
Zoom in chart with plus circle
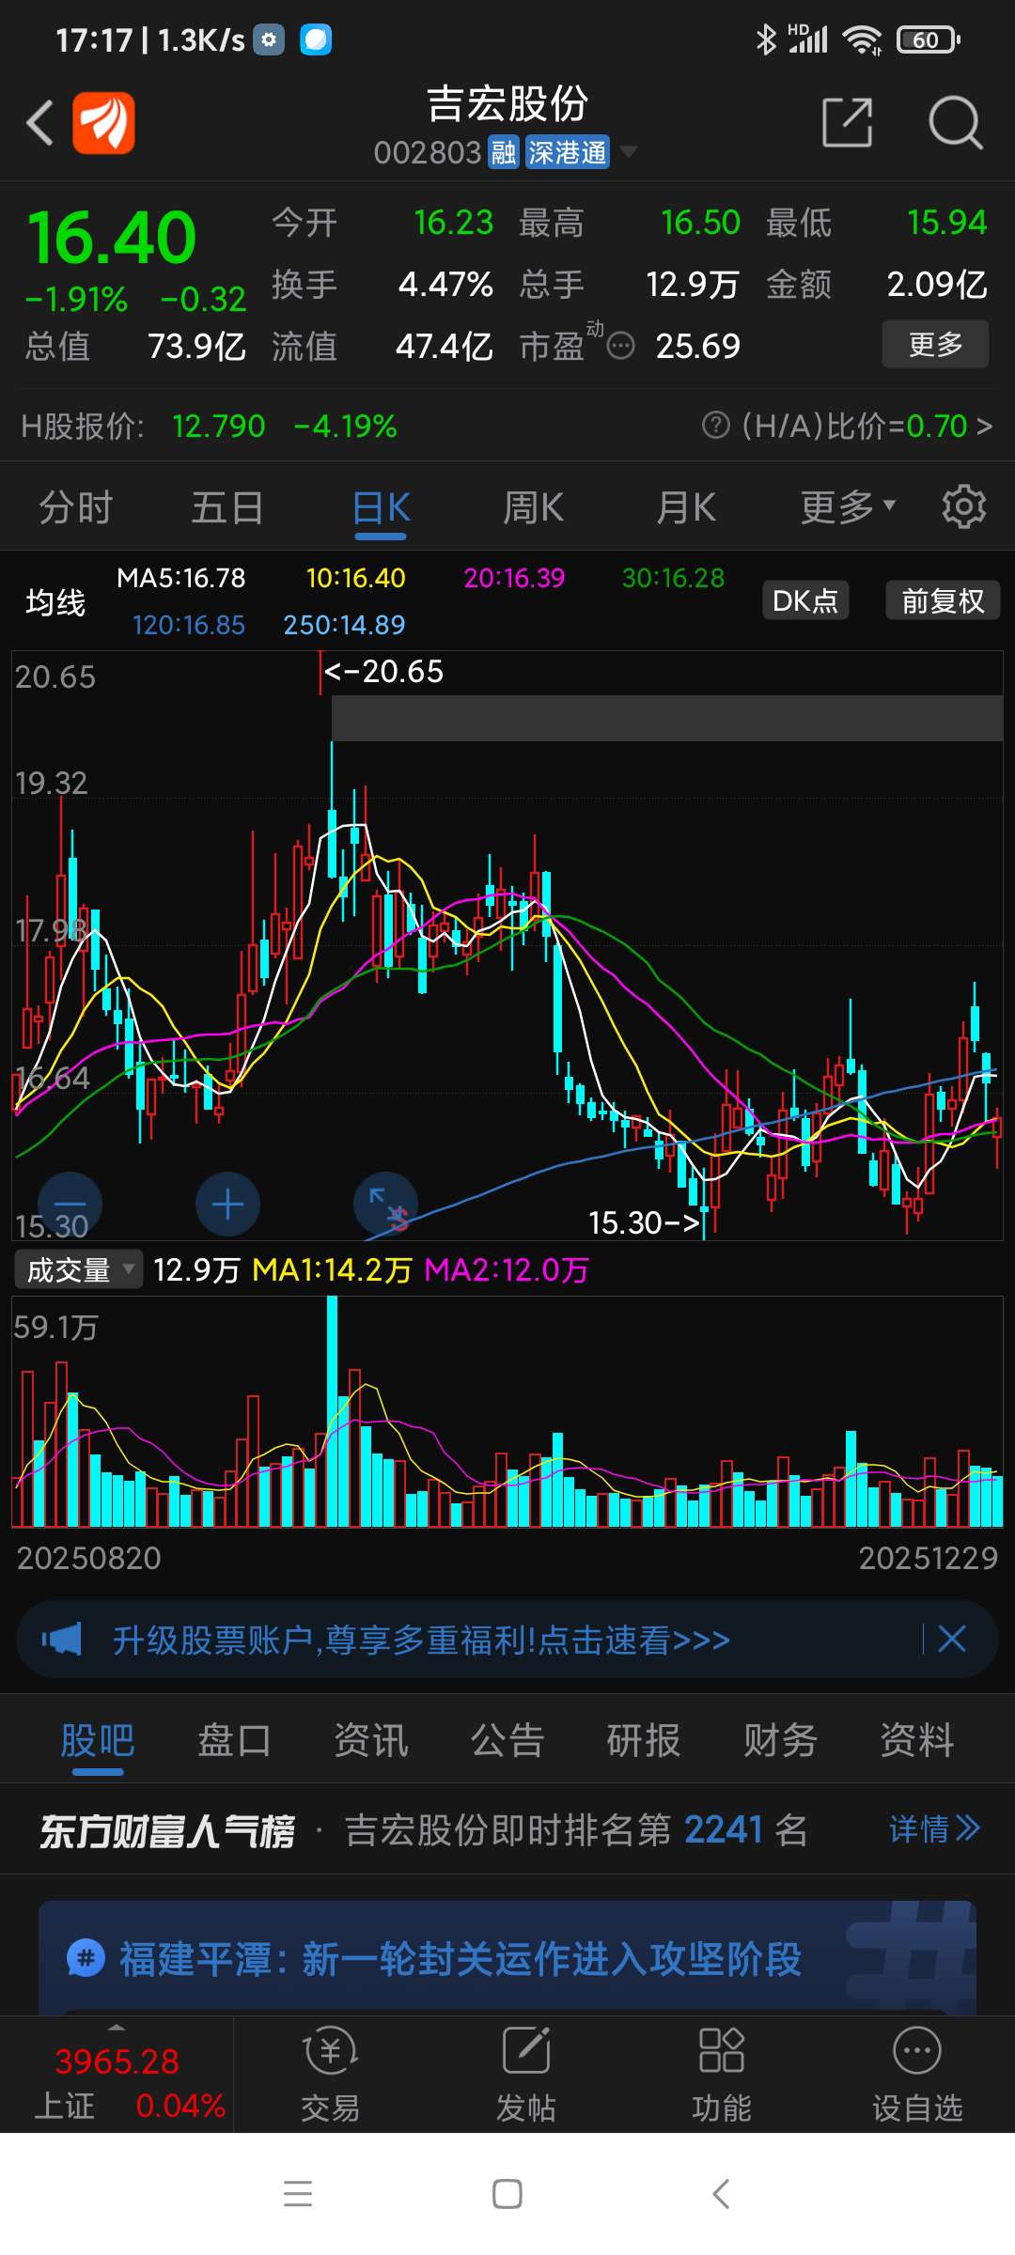tap(227, 1205)
